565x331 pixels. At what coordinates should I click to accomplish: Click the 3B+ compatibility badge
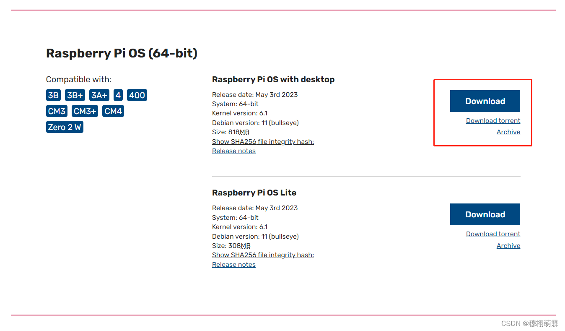[x=75, y=95]
